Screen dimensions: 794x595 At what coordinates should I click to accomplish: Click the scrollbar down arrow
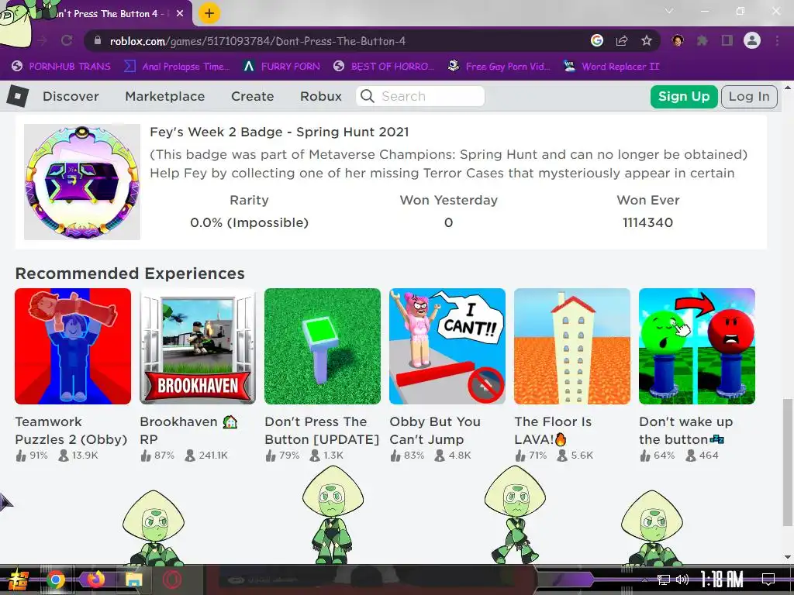pyautogui.click(x=787, y=557)
